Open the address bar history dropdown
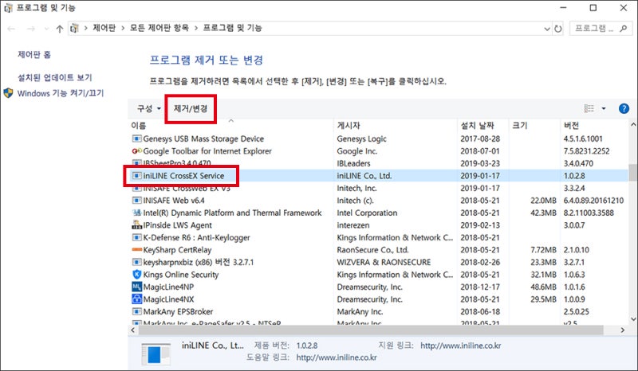The image size is (638, 371). click(x=547, y=29)
